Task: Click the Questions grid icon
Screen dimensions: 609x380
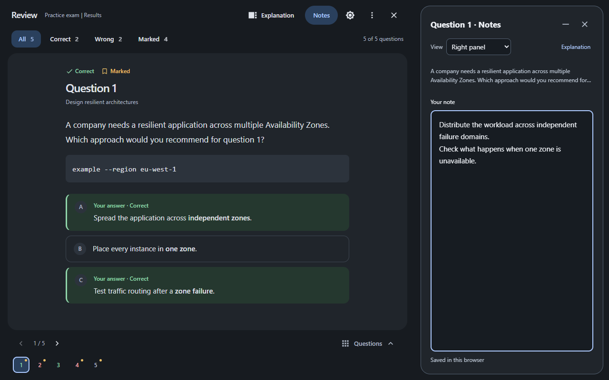Action: (x=345, y=343)
